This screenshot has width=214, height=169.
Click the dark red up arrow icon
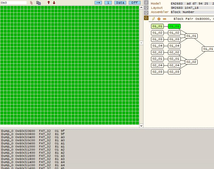(49, 3)
